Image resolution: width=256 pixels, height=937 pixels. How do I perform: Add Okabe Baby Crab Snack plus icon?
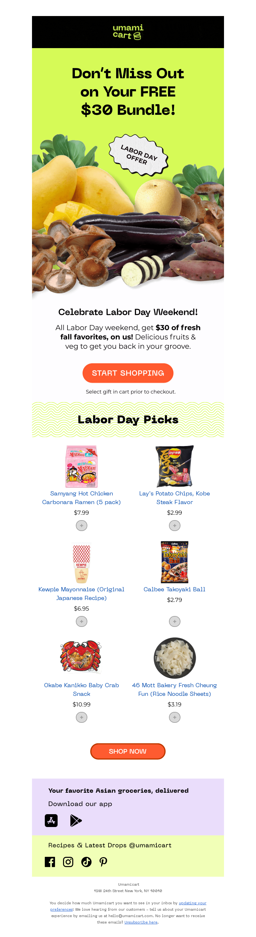pos(81,717)
